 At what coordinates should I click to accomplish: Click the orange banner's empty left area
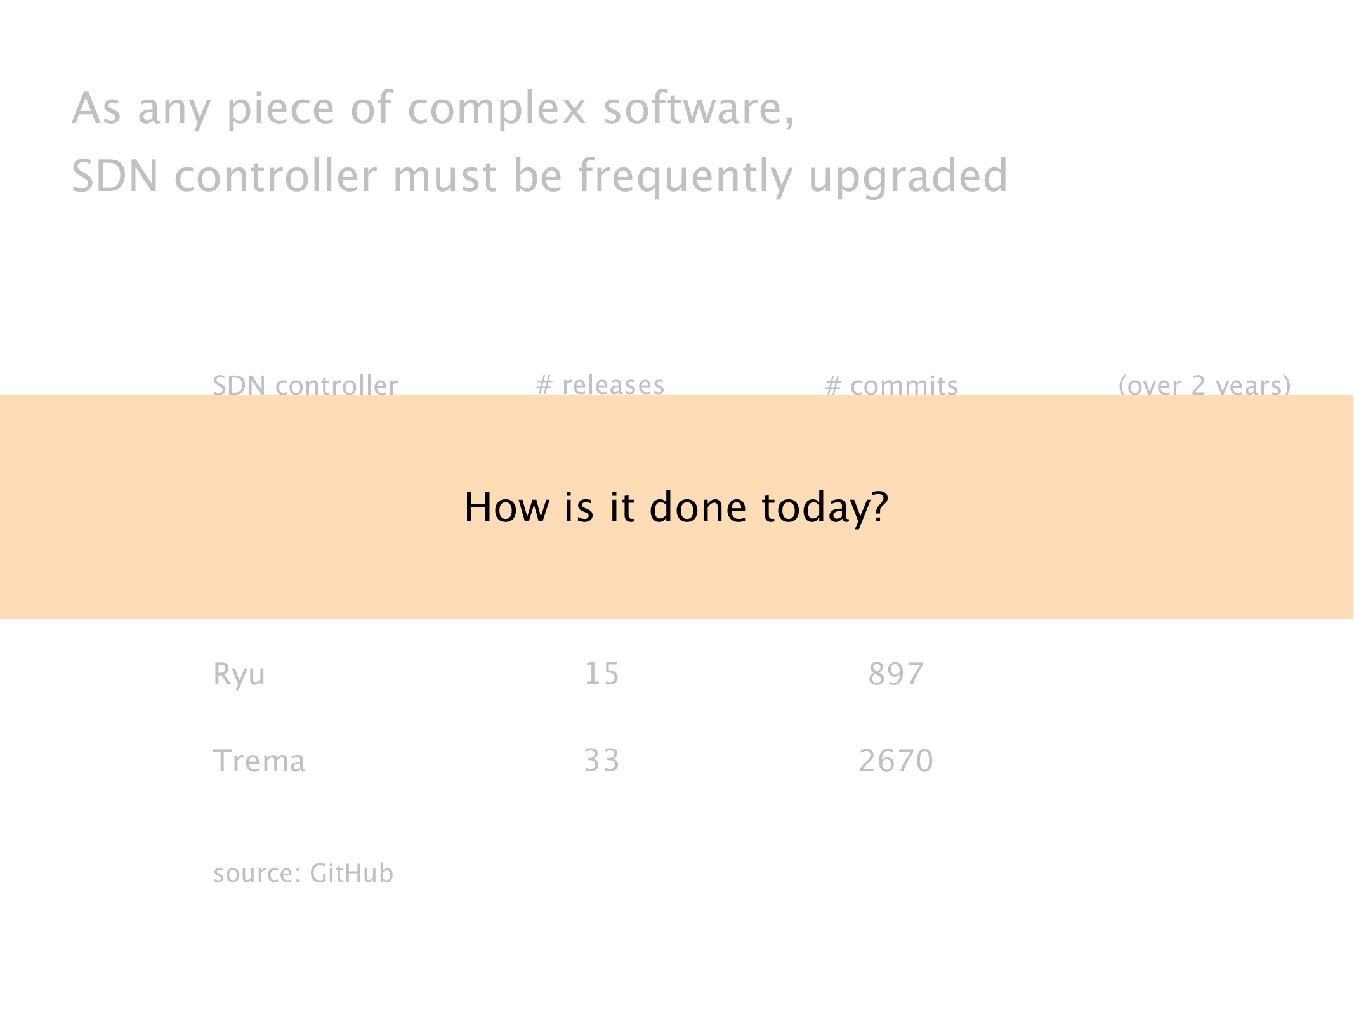(190, 507)
